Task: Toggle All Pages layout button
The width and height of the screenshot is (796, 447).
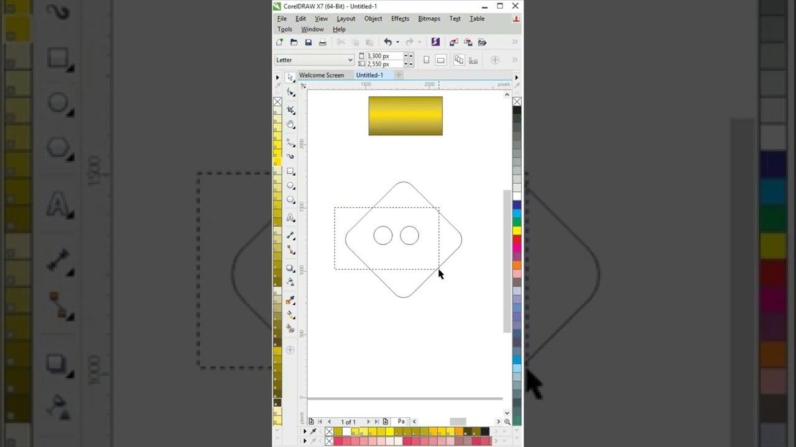Action: (459, 60)
